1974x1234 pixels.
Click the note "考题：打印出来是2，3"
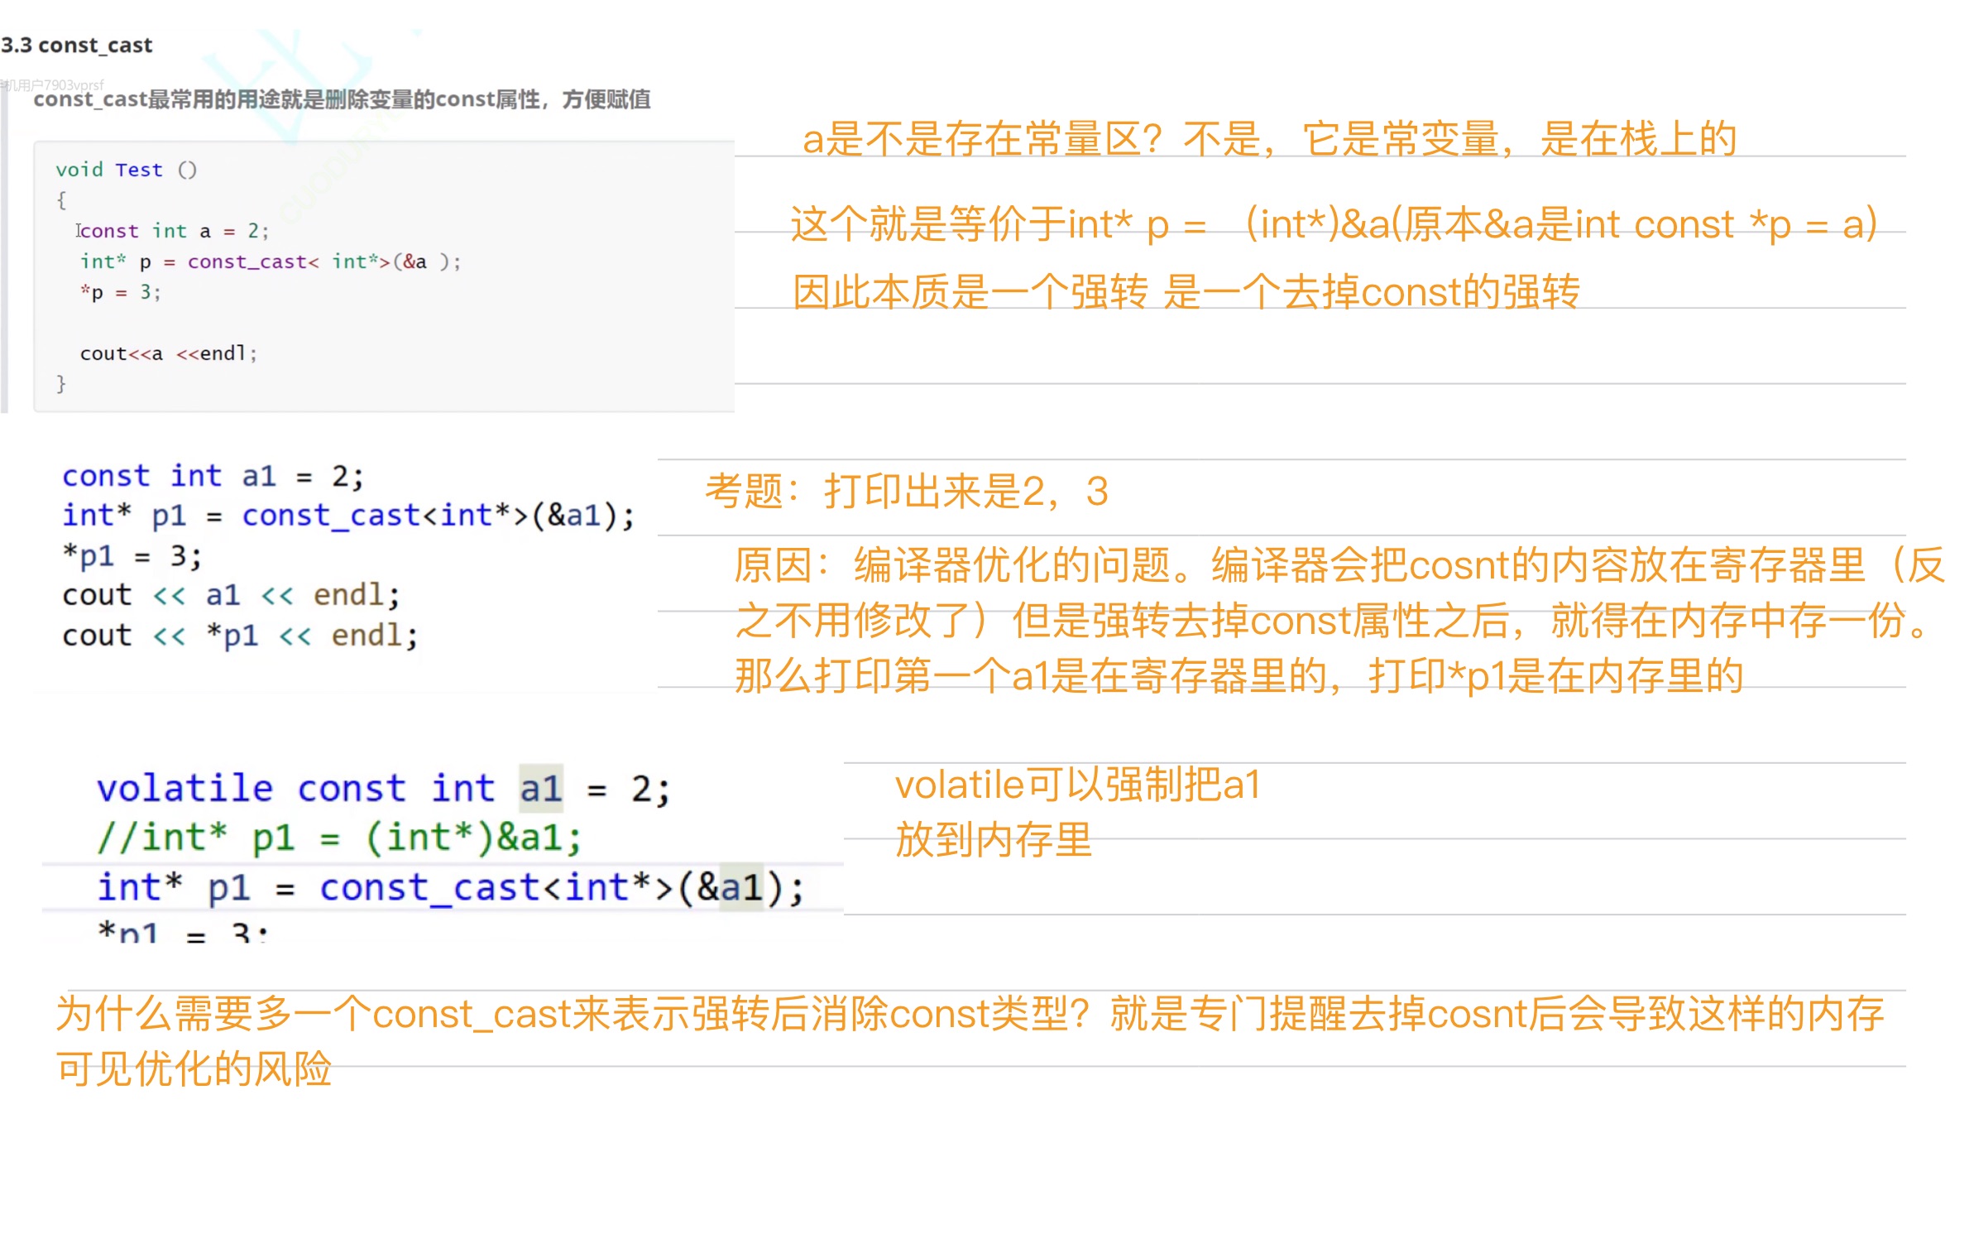pyautogui.click(x=906, y=492)
